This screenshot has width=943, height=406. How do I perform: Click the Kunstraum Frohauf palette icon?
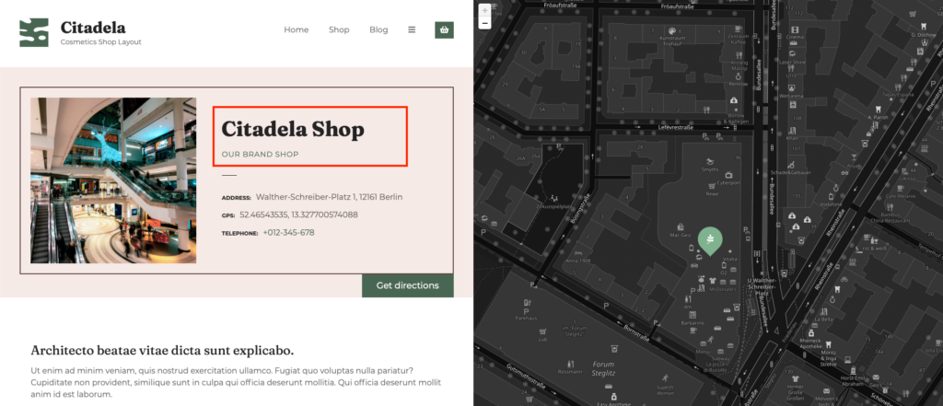[670, 30]
